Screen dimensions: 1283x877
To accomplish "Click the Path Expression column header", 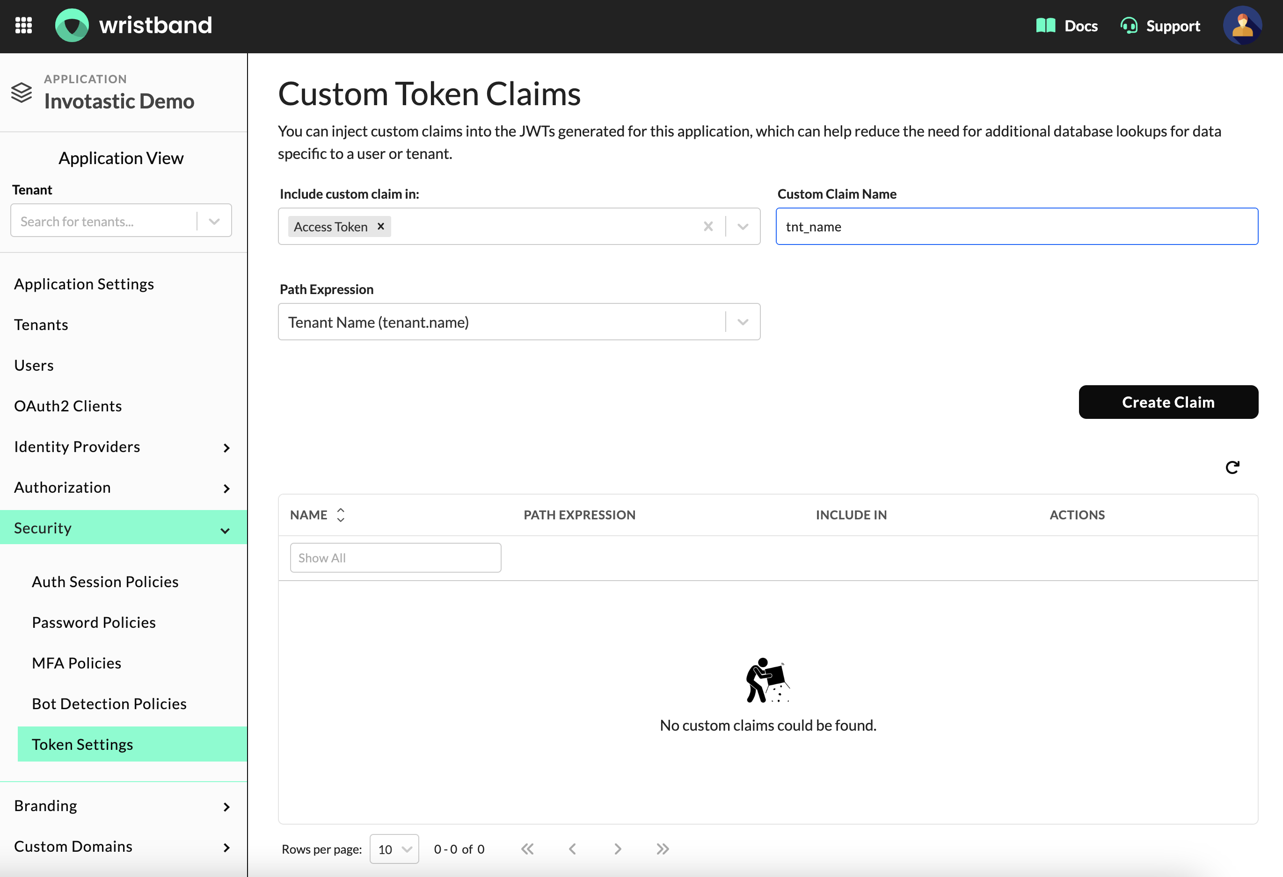I will pos(579,515).
